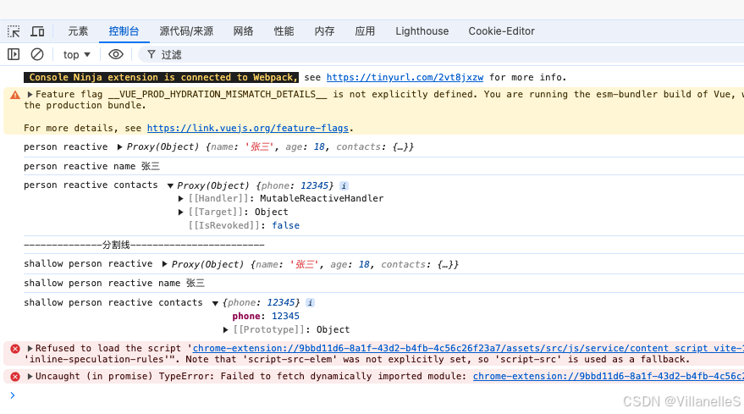Toggle the device toolbar icon
This screenshot has height=414, width=744.
pyautogui.click(x=37, y=31)
